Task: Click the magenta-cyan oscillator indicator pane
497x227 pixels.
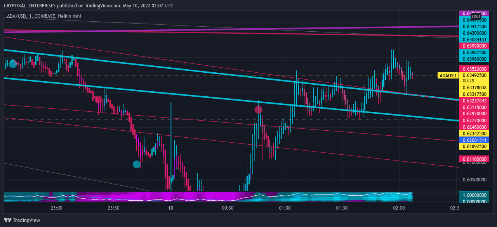Action: click(x=208, y=196)
